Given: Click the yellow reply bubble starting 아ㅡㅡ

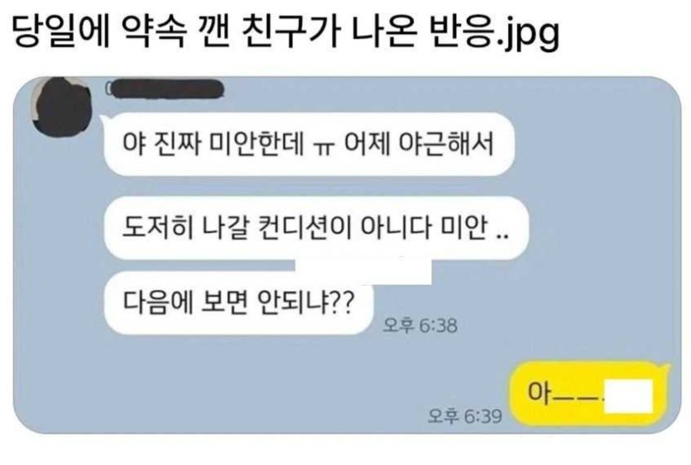Looking at the screenshot, I should (x=590, y=393).
